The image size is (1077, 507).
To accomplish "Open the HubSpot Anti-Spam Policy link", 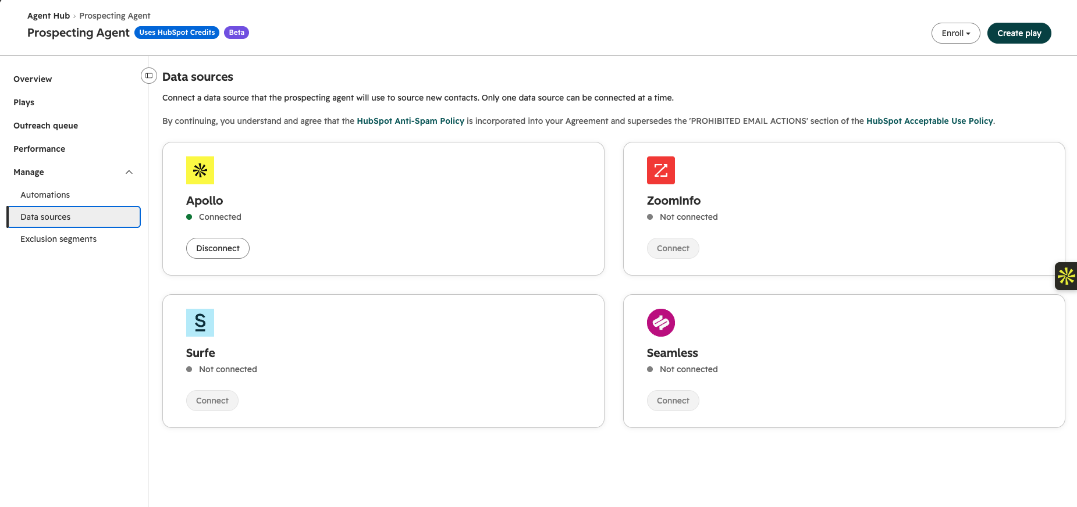I will click(410, 121).
